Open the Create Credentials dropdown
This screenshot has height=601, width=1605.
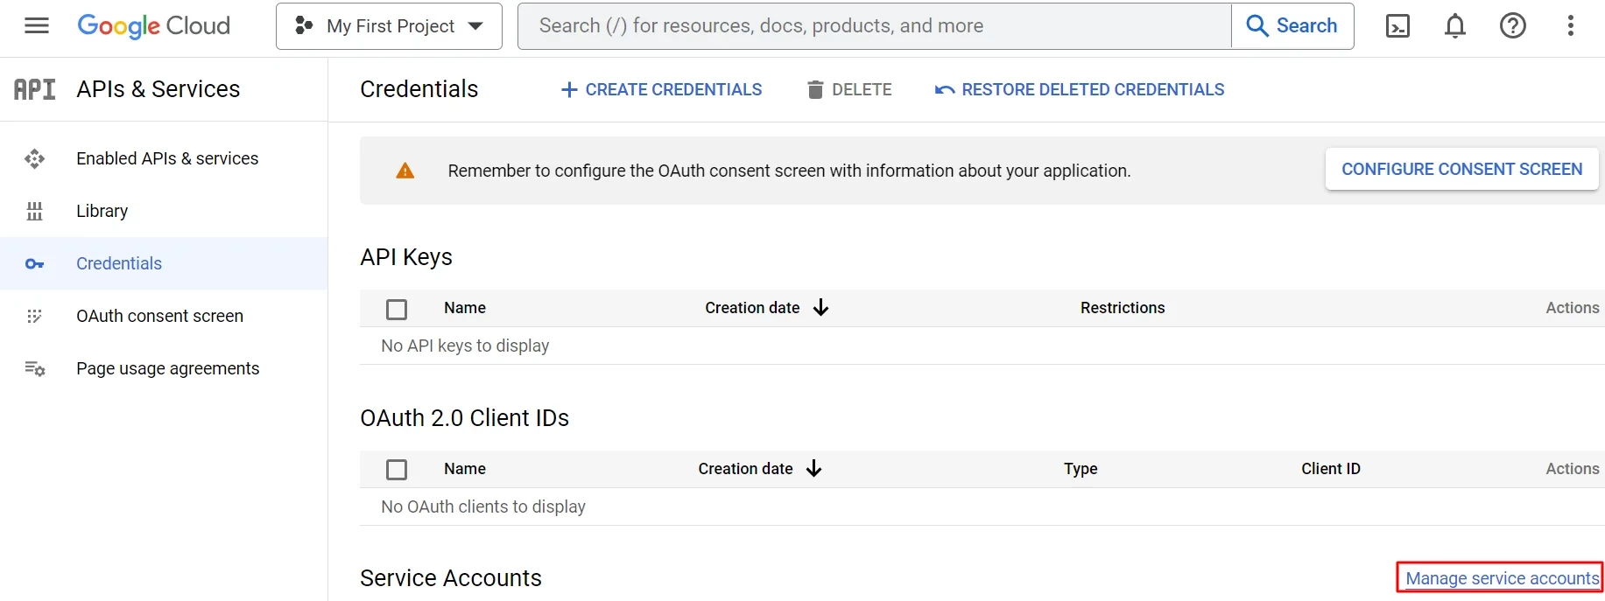[661, 89]
